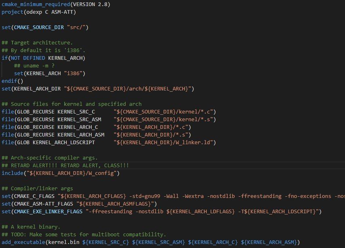Click the '-fno-exceptions' compiler flag

point(308,196)
